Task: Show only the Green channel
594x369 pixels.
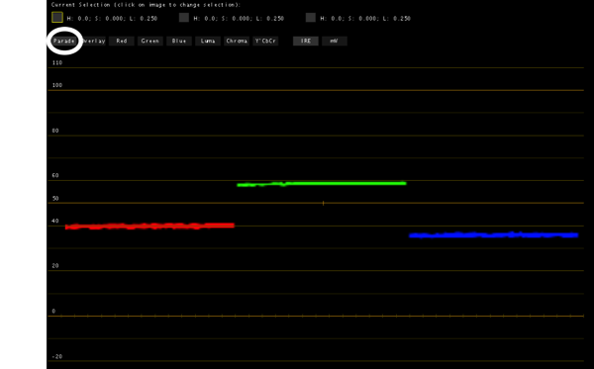Action: tap(150, 41)
